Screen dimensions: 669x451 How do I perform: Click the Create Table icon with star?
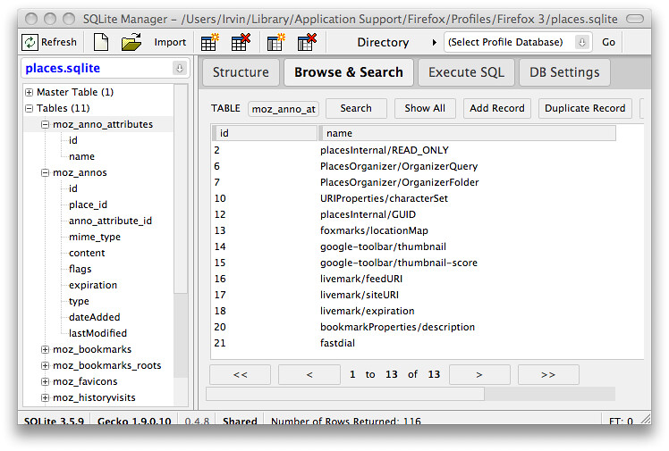pyautogui.click(x=209, y=42)
